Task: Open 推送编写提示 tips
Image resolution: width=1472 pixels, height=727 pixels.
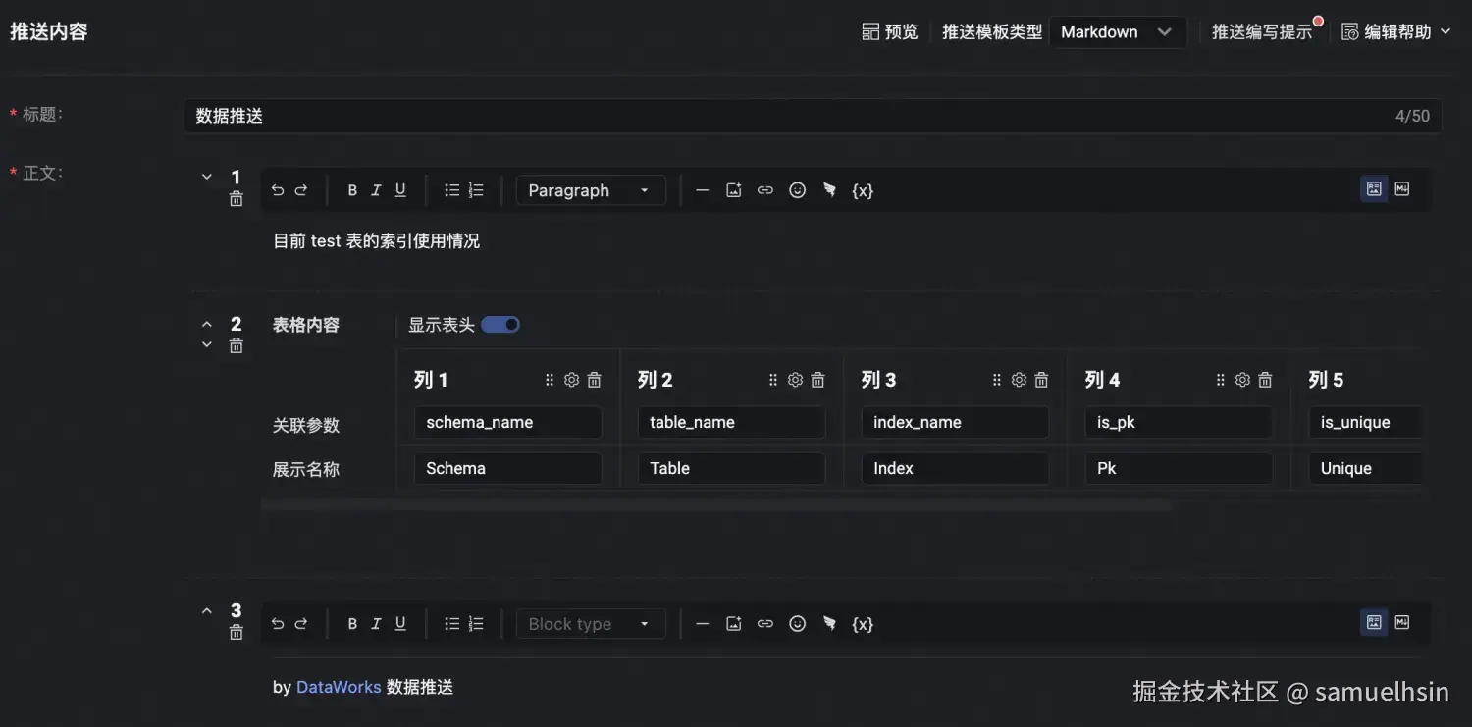Action: coord(1262,32)
